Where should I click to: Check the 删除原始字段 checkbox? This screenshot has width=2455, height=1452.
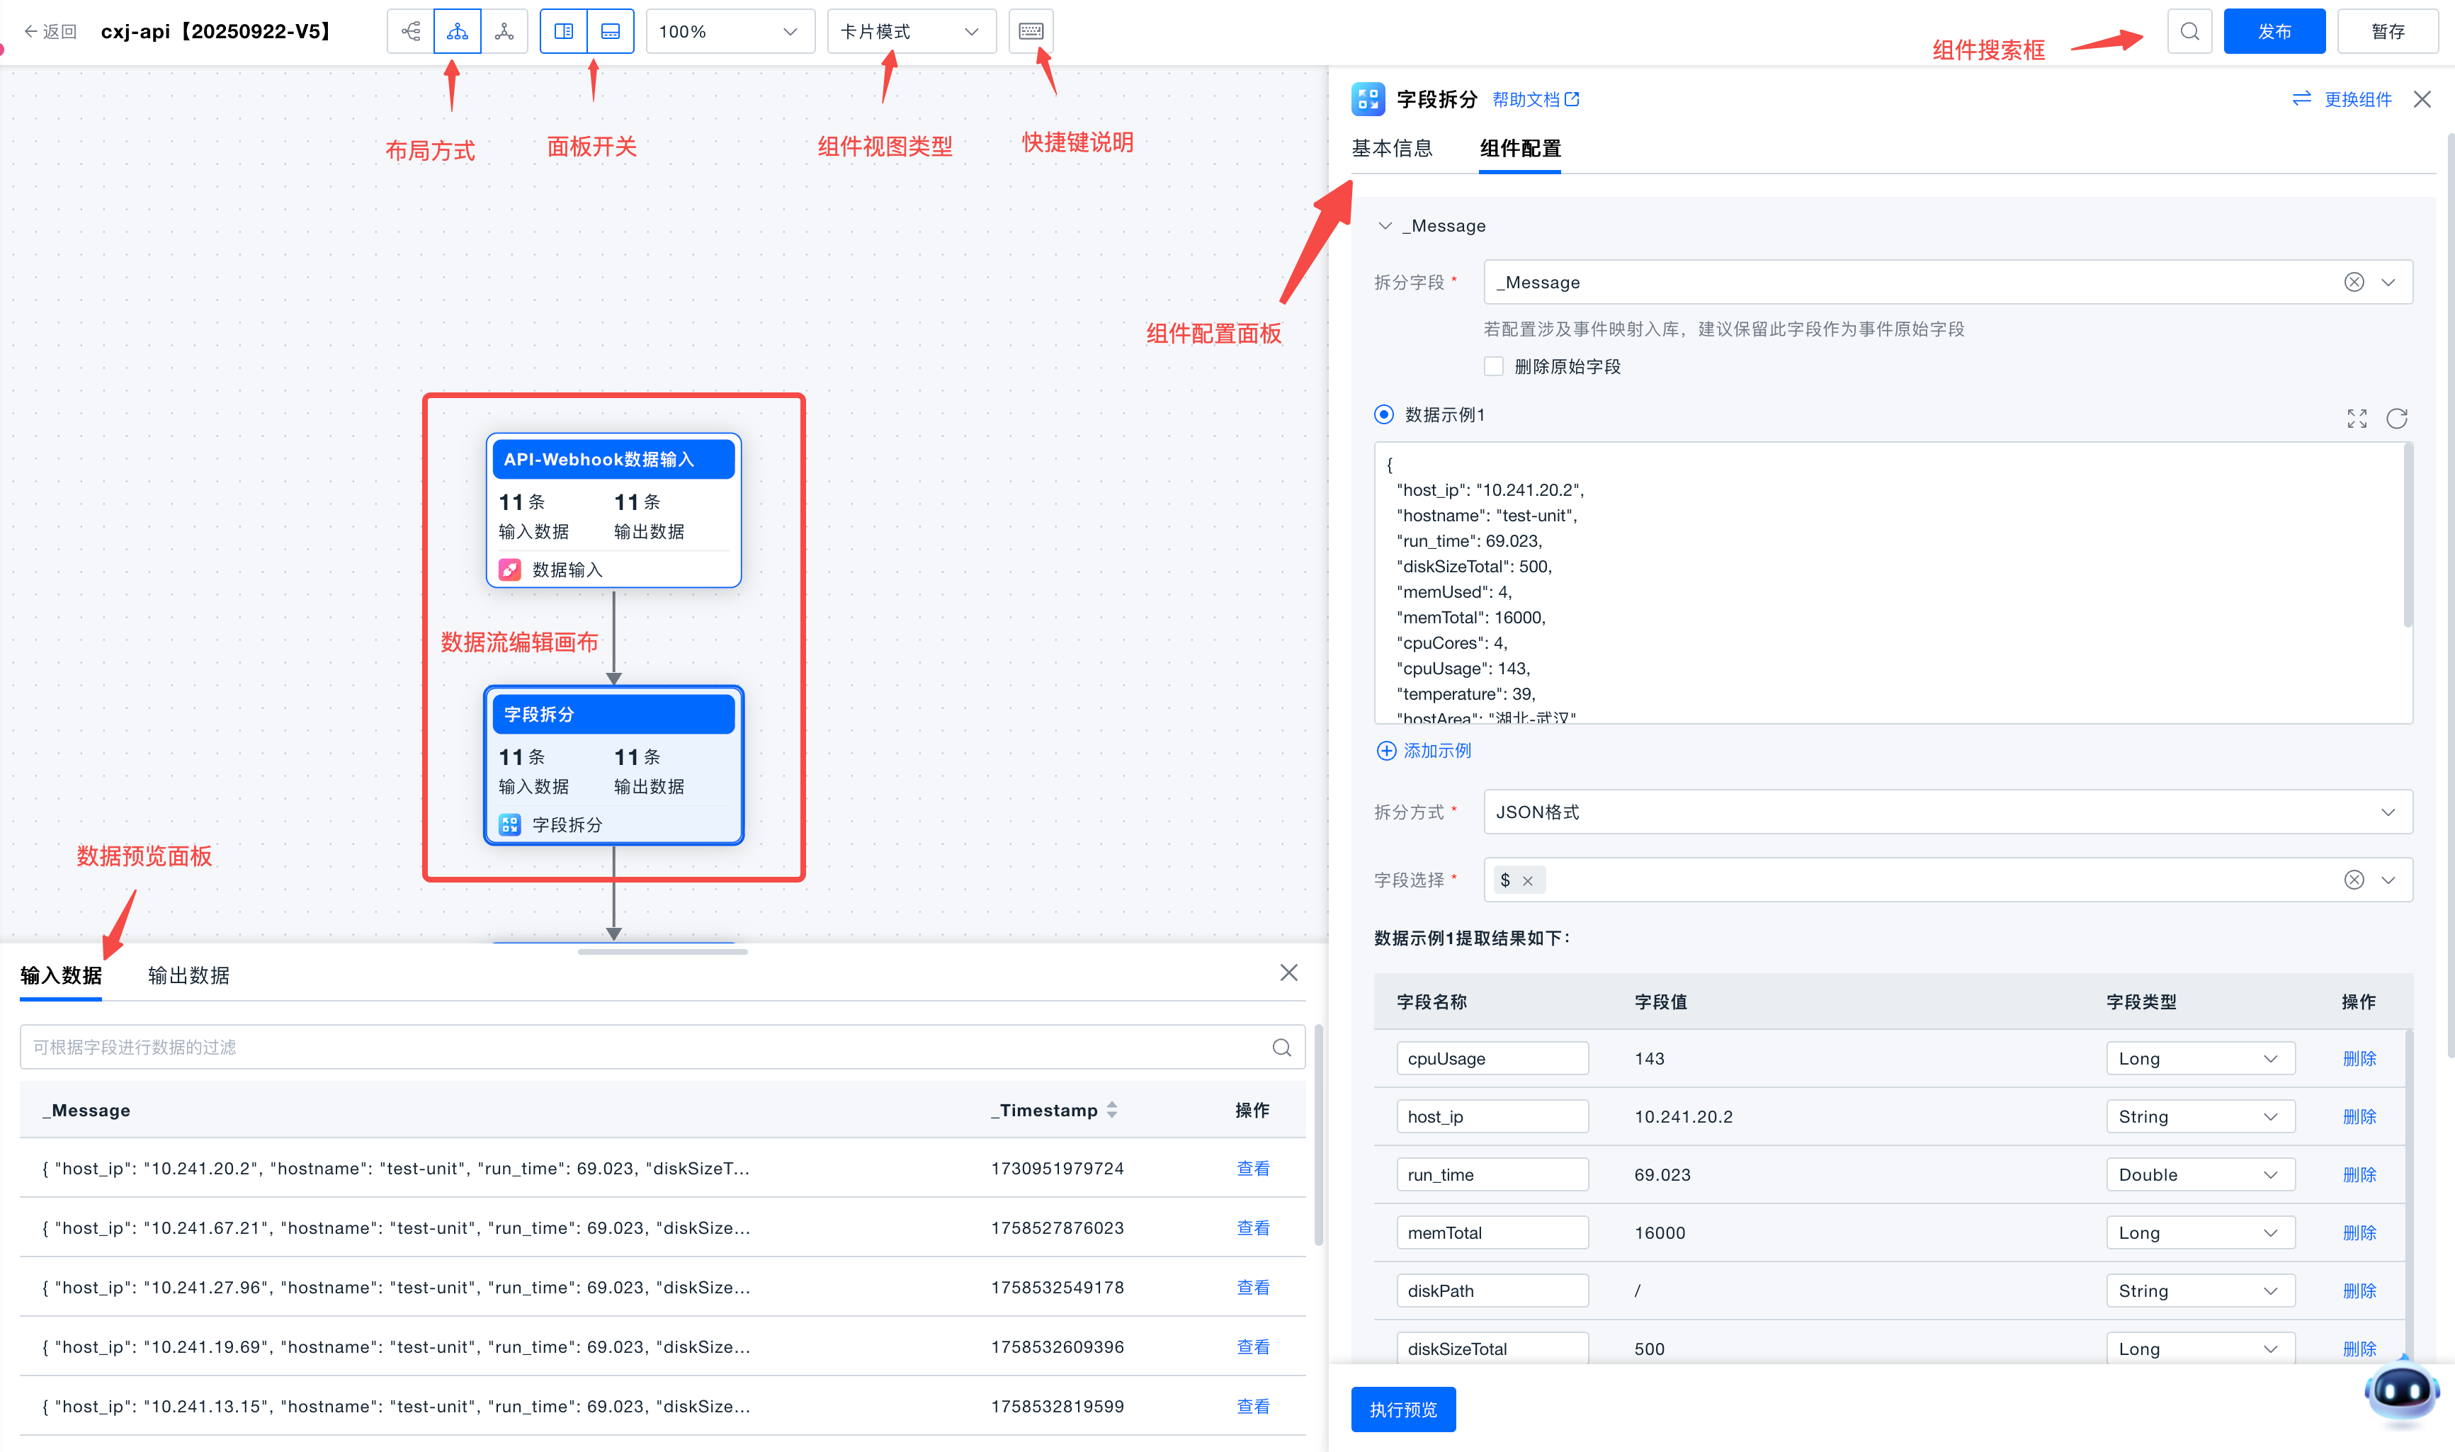(x=1493, y=366)
